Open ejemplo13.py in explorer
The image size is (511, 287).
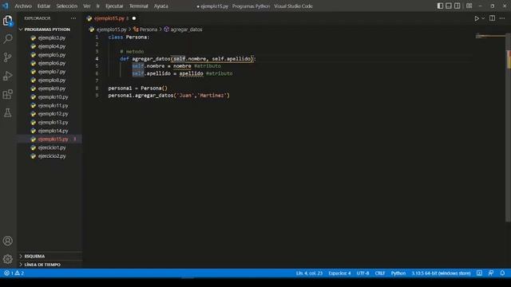click(x=53, y=122)
